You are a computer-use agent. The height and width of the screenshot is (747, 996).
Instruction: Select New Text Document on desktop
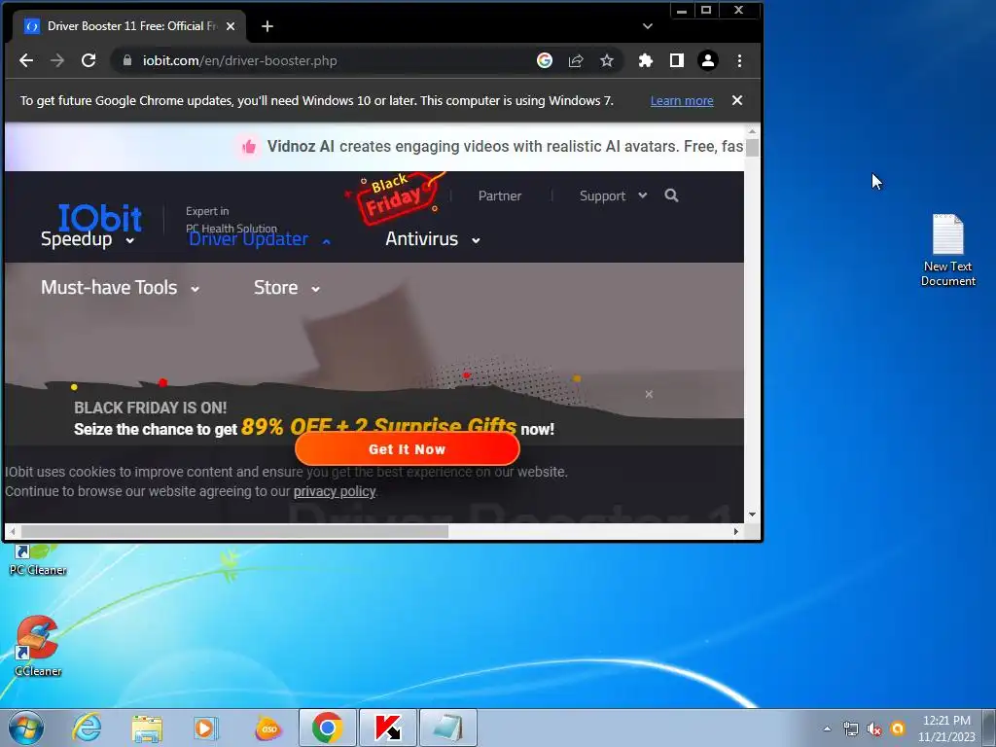(x=947, y=250)
